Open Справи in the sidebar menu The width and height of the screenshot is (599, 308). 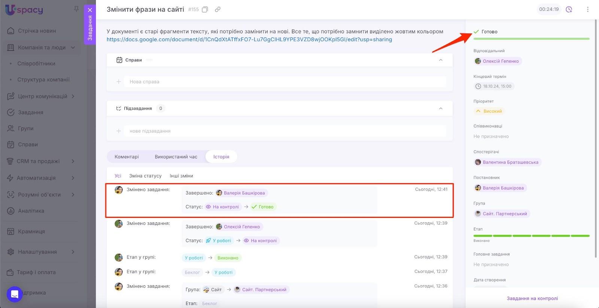point(28,144)
